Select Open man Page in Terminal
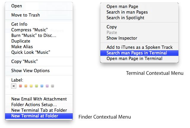Viewport: 190px width, 128px height. pos(134,59)
